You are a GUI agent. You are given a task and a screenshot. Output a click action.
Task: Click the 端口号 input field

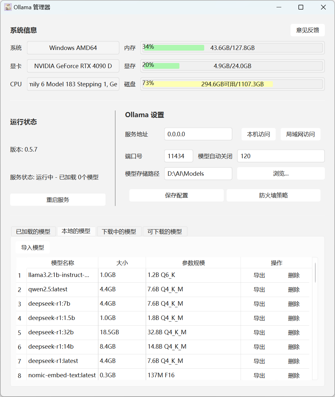point(178,156)
